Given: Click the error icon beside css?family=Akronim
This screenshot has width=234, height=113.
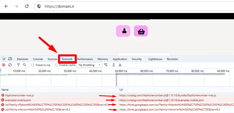Looking at the screenshot, I should tap(3, 110).
